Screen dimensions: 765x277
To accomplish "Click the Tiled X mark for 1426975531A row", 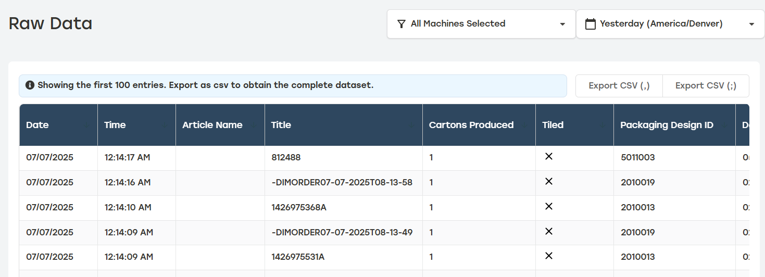I will click(548, 256).
